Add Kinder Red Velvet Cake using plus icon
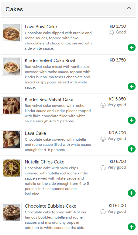The image size is (138, 235). tap(132, 120)
